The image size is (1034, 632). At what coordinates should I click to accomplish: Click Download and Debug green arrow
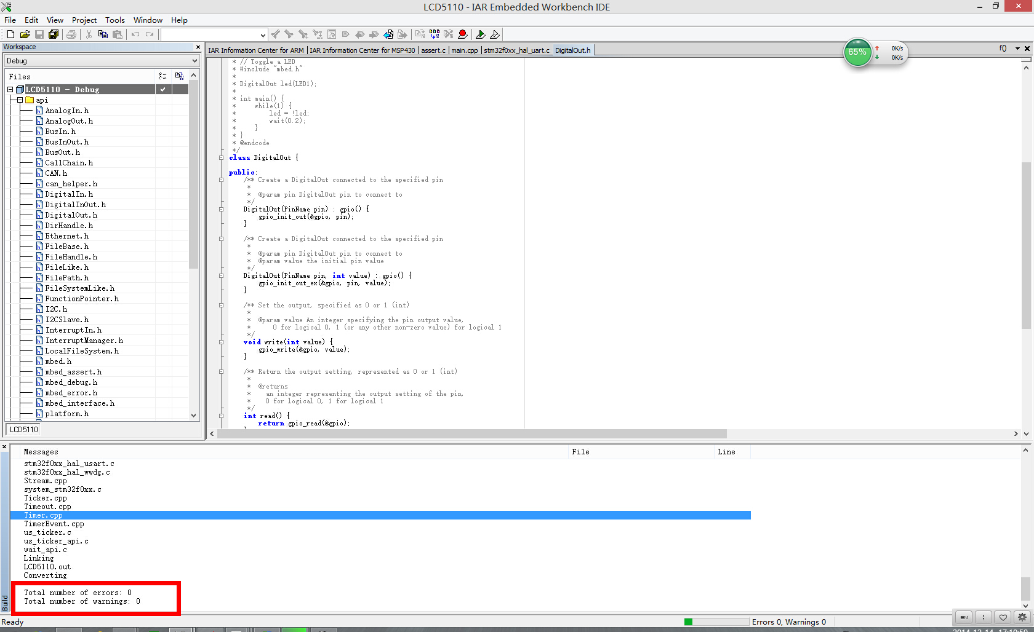481,34
